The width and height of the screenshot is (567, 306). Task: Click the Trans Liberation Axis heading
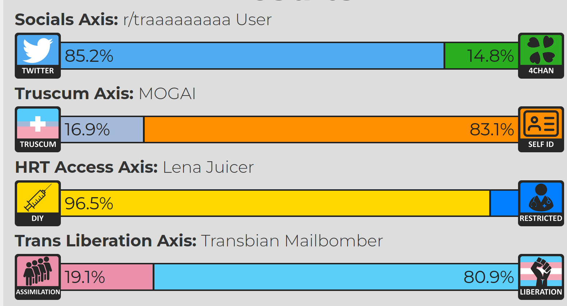click(199, 241)
